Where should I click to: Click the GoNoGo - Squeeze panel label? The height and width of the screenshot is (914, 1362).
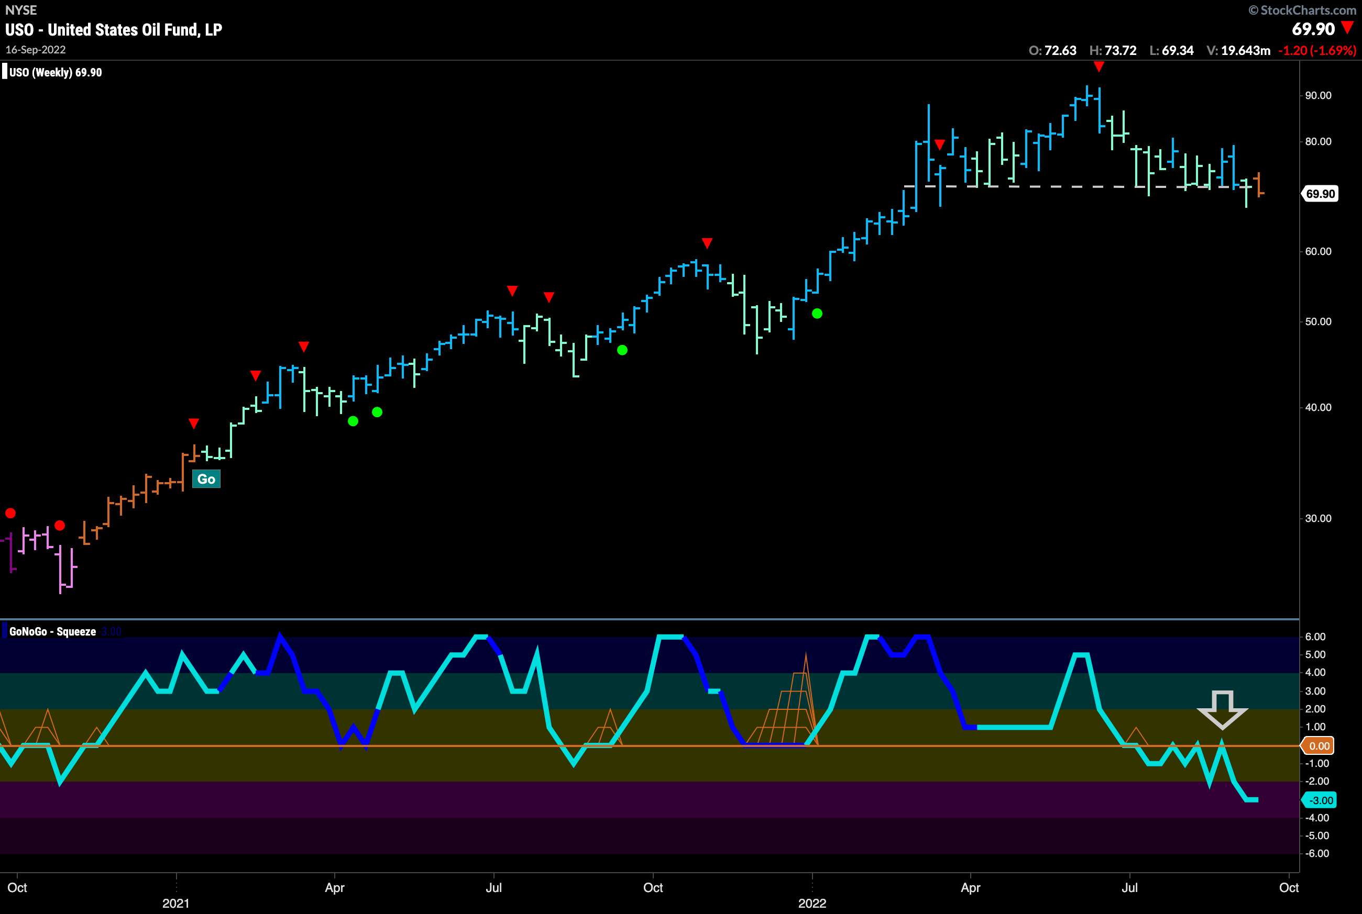(52, 631)
